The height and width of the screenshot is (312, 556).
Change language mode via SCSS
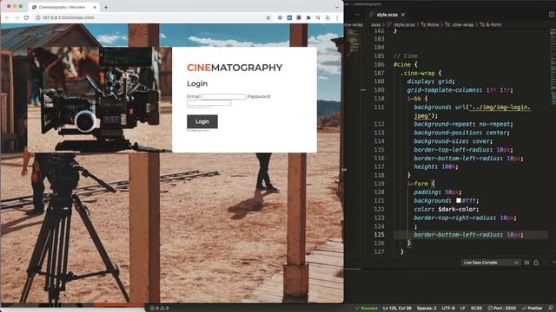tap(476, 309)
